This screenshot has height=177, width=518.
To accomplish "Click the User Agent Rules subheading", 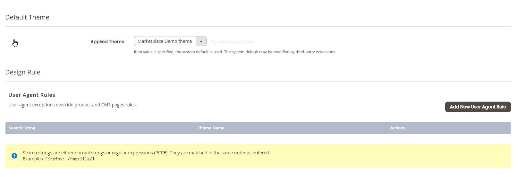I will (32, 95).
